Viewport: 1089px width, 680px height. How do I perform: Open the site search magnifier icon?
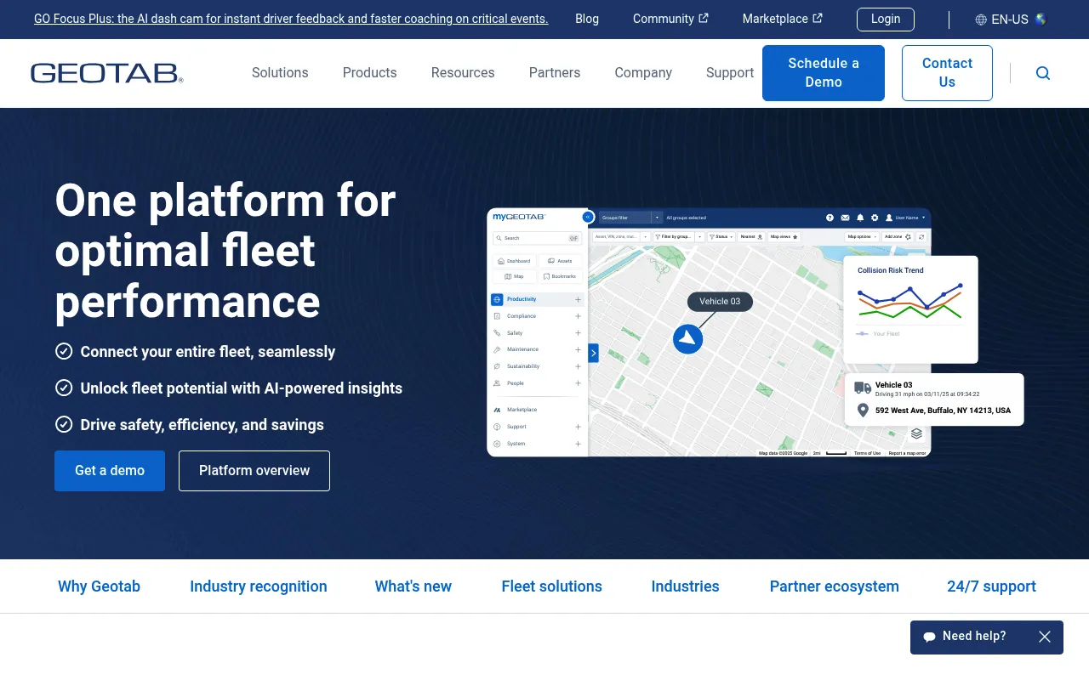pos(1043,73)
